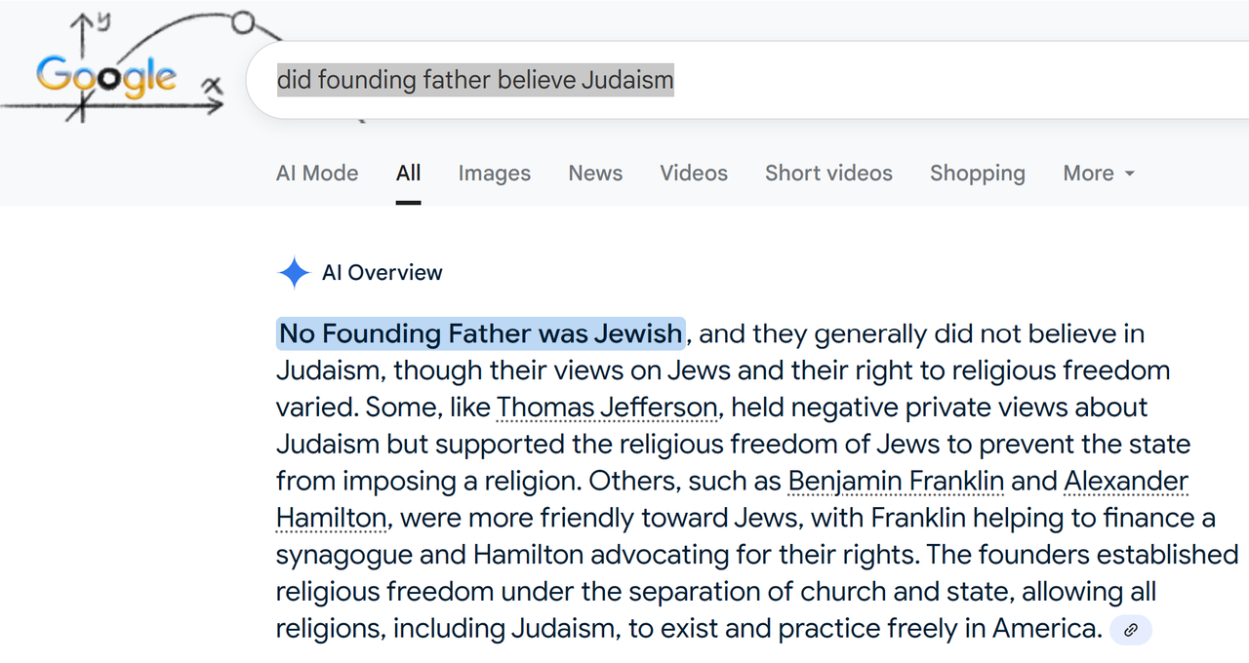Expand the More dropdown menu

coord(1099,174)
